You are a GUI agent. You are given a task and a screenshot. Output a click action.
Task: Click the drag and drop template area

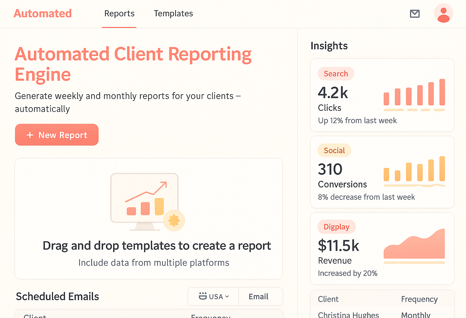[x=149, y=219]
